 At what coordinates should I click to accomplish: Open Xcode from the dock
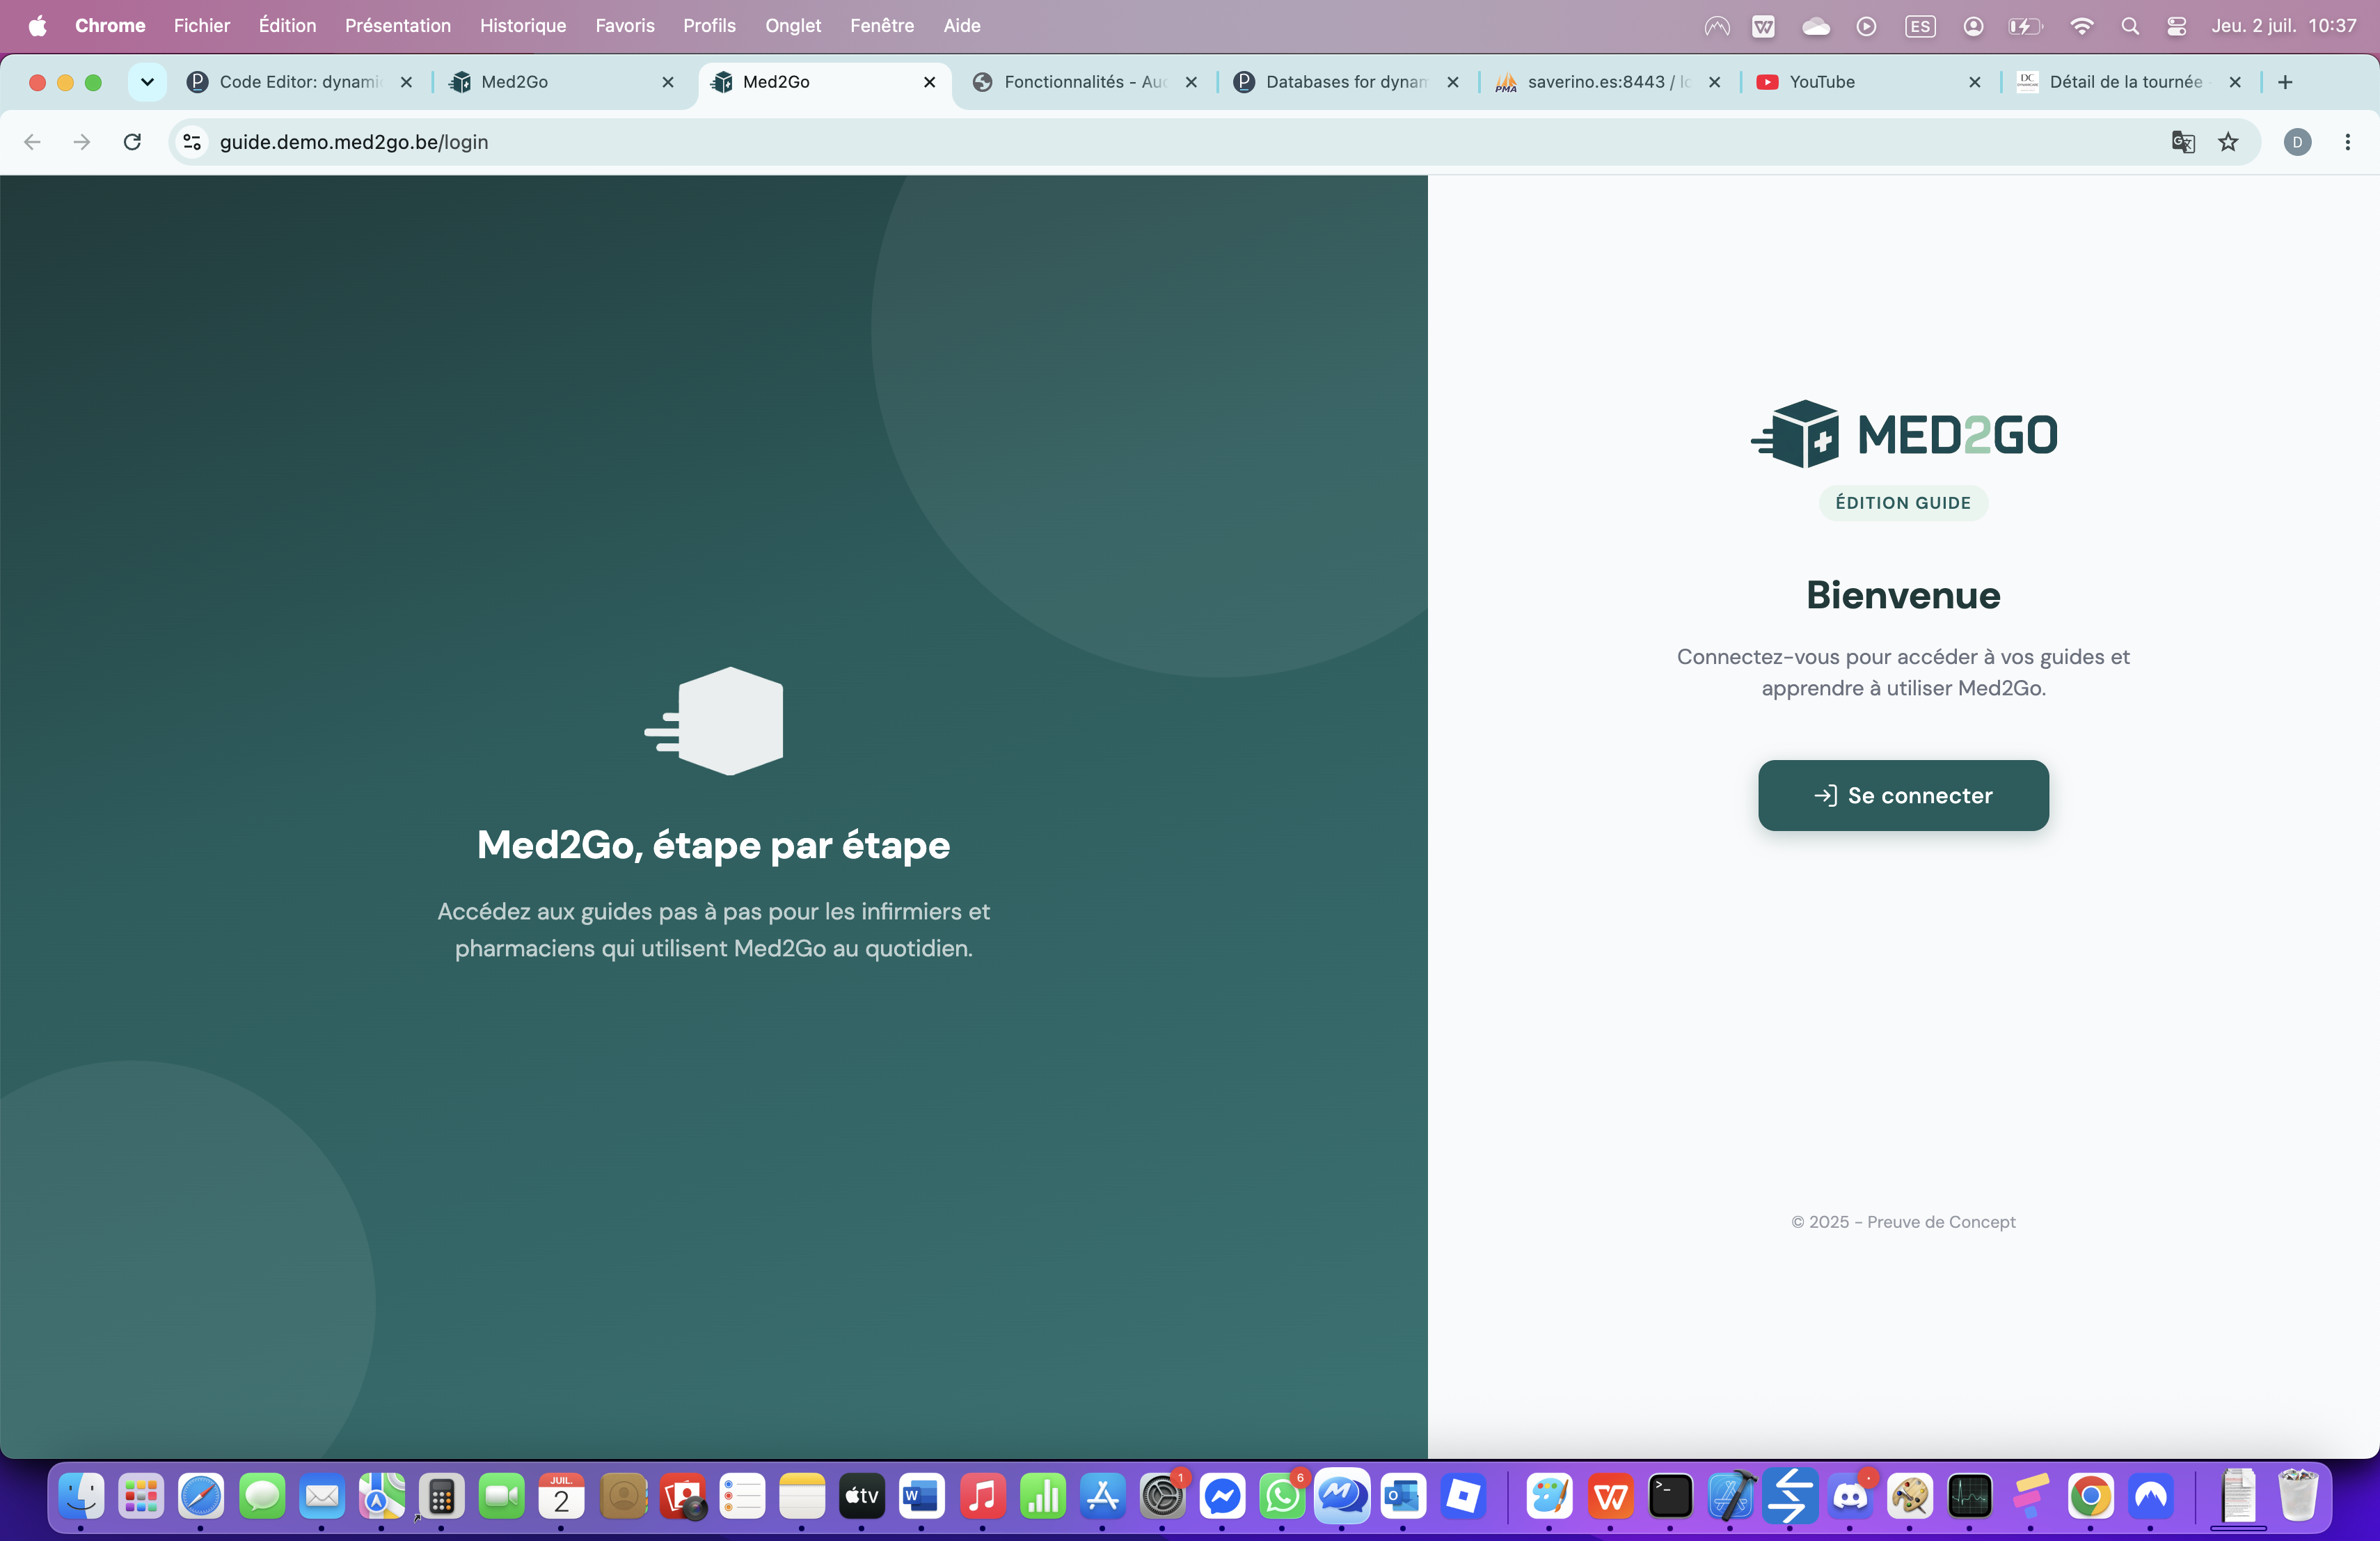point(1730,1496)
